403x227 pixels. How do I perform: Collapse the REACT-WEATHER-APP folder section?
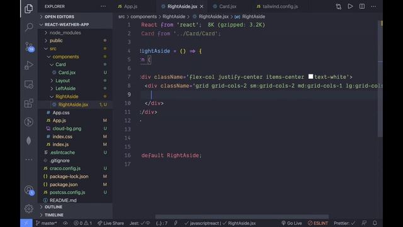point(76,25)
